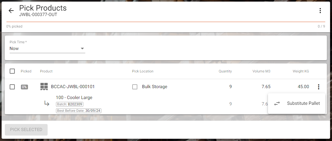Screen dimensions: 332x141
Task: Open row actions menu for BCCAC-JWBL-000101
Action: (318, 87)
